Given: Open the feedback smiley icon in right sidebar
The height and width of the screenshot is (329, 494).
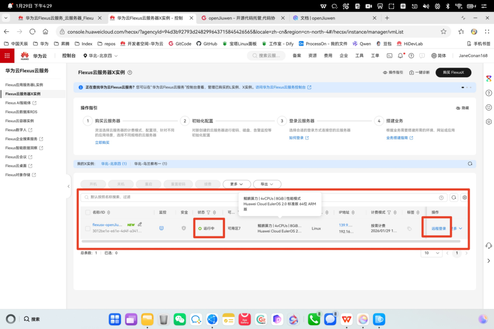Looking at the screenshot, I should click(489, 107).
